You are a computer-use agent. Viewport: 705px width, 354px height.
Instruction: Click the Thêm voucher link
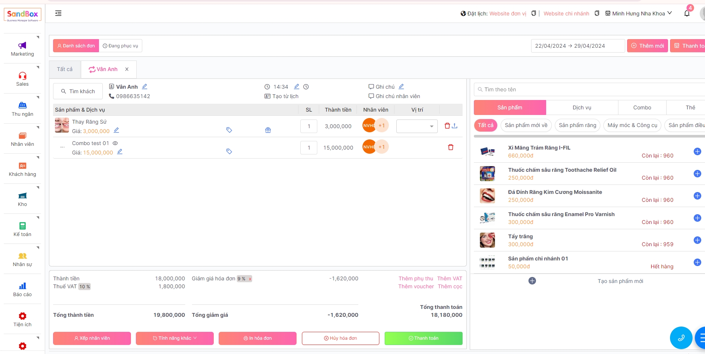tap(416, 286)
